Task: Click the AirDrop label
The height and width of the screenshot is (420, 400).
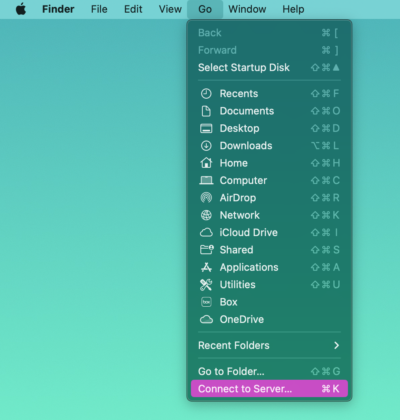Action: (x=238, y=198)
